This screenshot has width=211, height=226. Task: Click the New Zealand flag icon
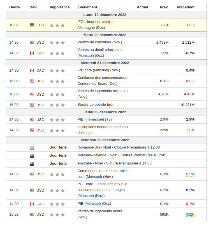32,156
